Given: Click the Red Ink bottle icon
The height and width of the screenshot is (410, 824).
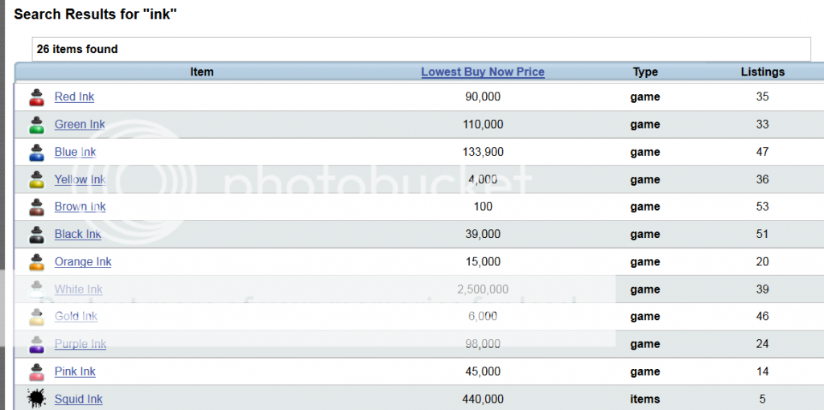Looking at the screenshot, I should click(36, 97).
